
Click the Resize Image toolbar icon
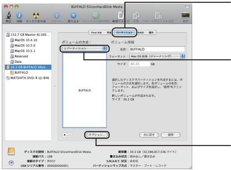click(x=158, y=15)
